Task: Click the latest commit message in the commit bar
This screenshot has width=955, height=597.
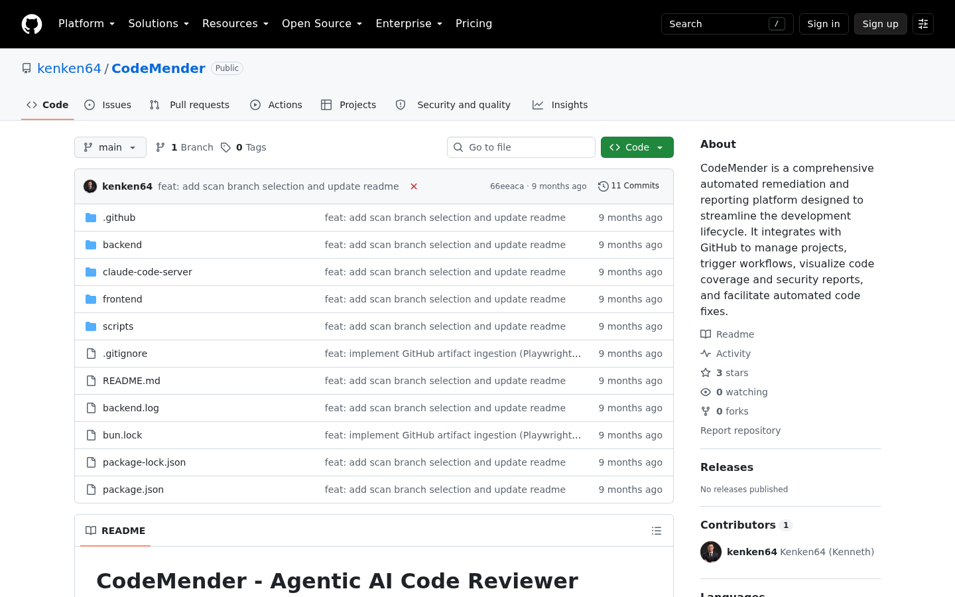Action: [279, 186]
